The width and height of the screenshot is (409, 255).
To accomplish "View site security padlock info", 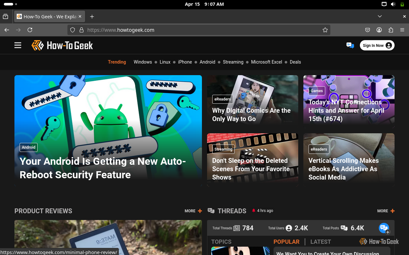I will click(x=82, y=30).
